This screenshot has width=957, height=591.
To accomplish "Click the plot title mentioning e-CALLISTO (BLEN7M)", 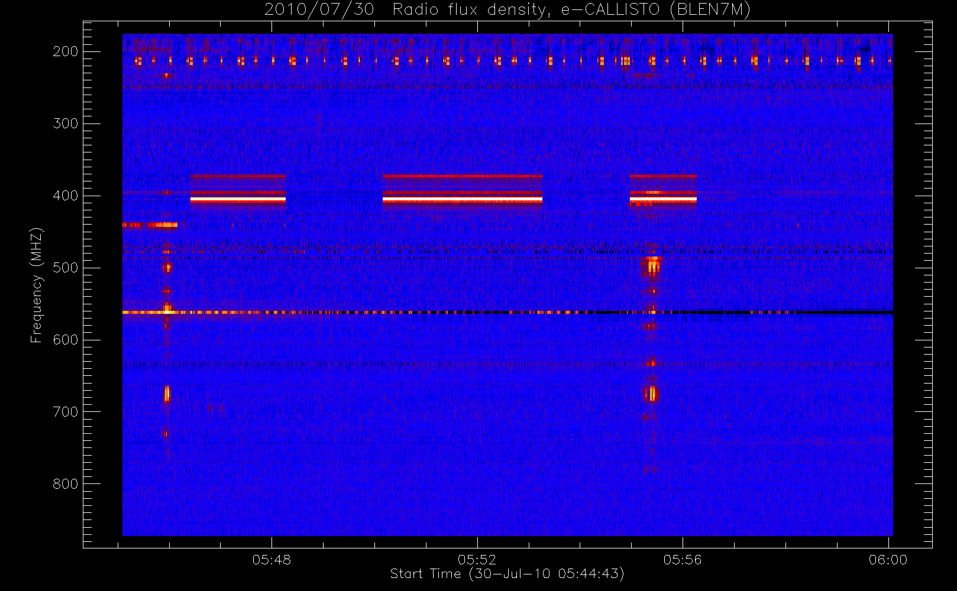I will point(507,10).
